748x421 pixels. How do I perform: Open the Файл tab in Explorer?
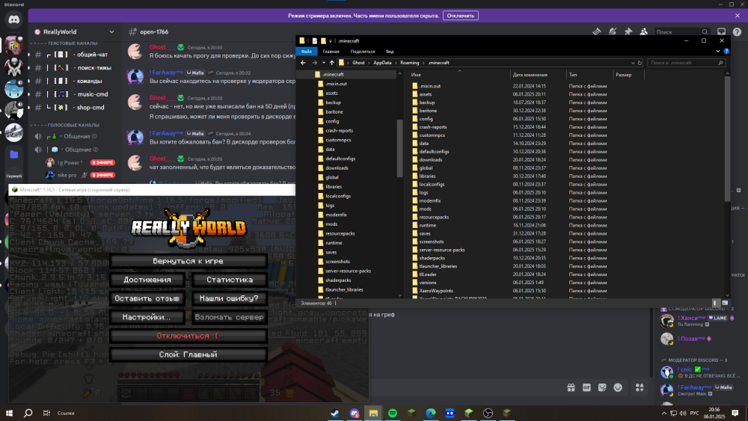(306, 52)
